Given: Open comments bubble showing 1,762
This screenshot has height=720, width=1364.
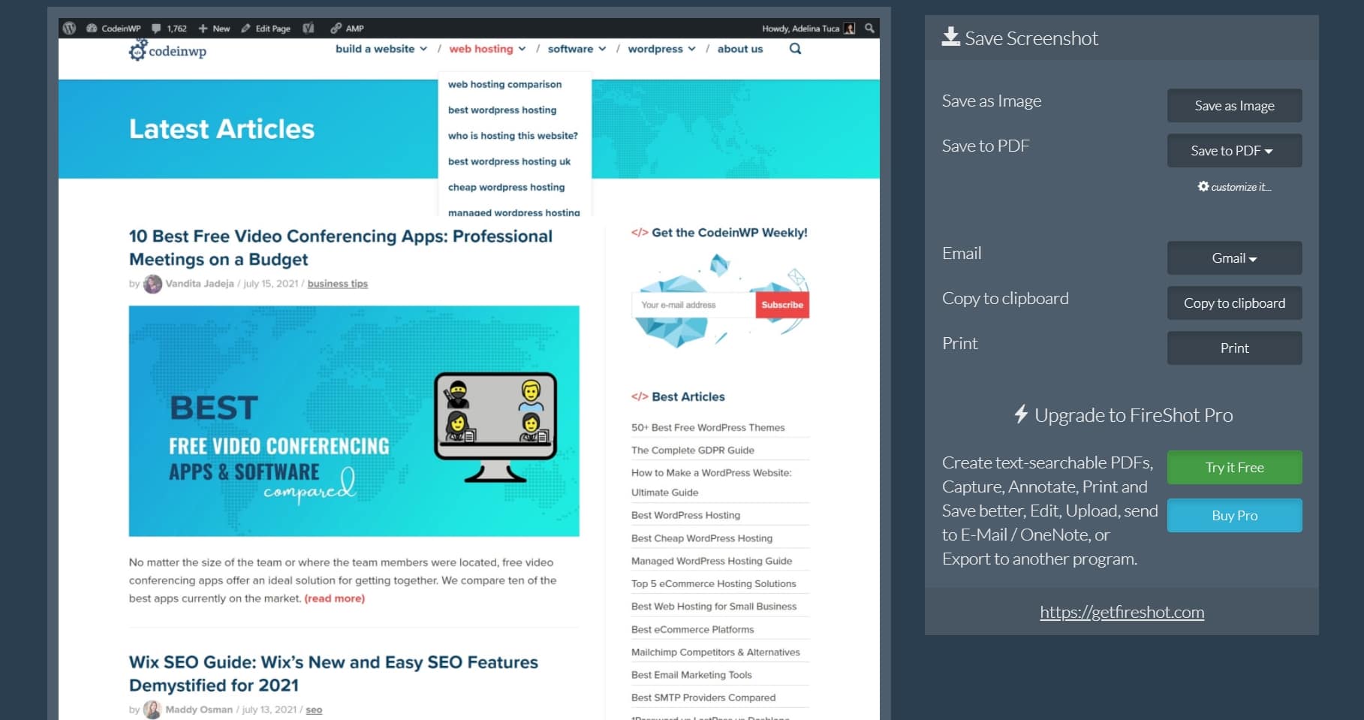Looking at the screenshot, I should point(156,29).
